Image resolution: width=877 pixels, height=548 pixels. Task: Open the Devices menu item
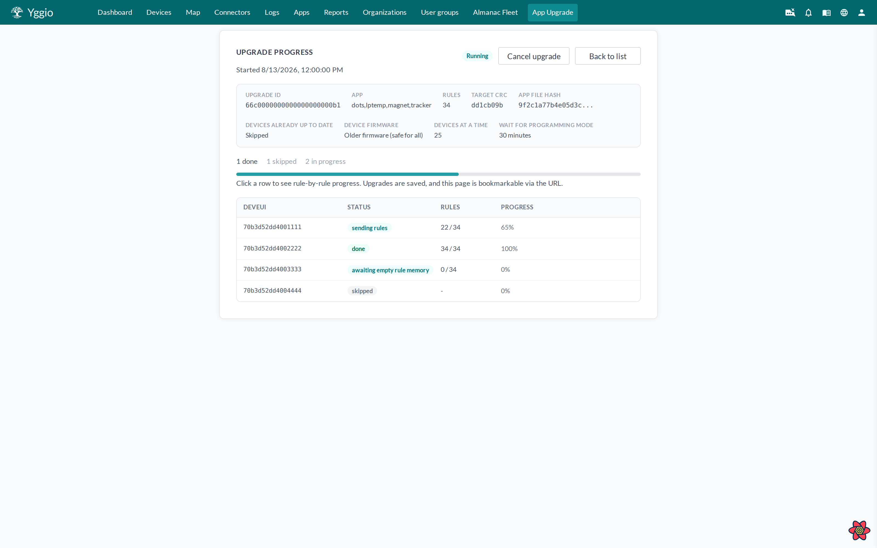click(159, 12)
